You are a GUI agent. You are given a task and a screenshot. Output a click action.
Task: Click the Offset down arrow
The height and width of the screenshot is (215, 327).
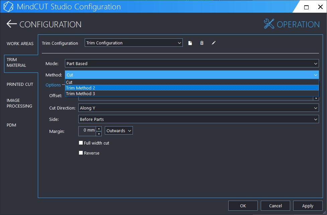coord(316,98)
